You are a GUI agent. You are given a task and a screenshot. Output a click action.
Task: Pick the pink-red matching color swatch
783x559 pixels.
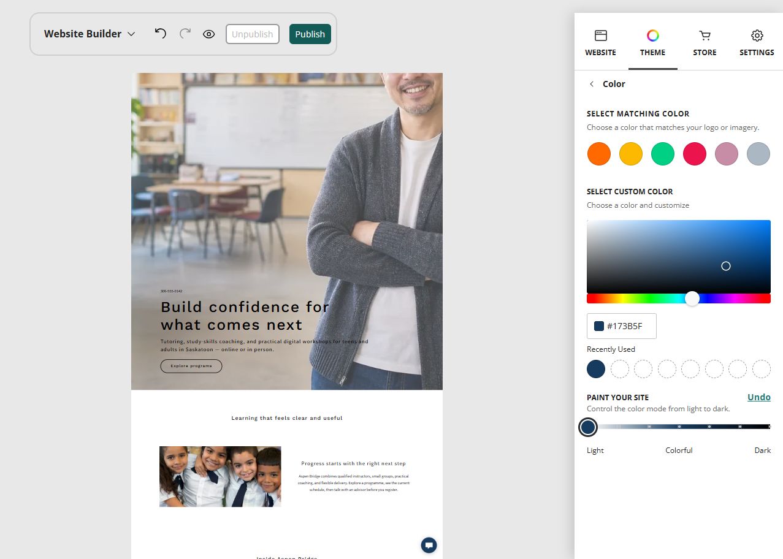point(695,154)
